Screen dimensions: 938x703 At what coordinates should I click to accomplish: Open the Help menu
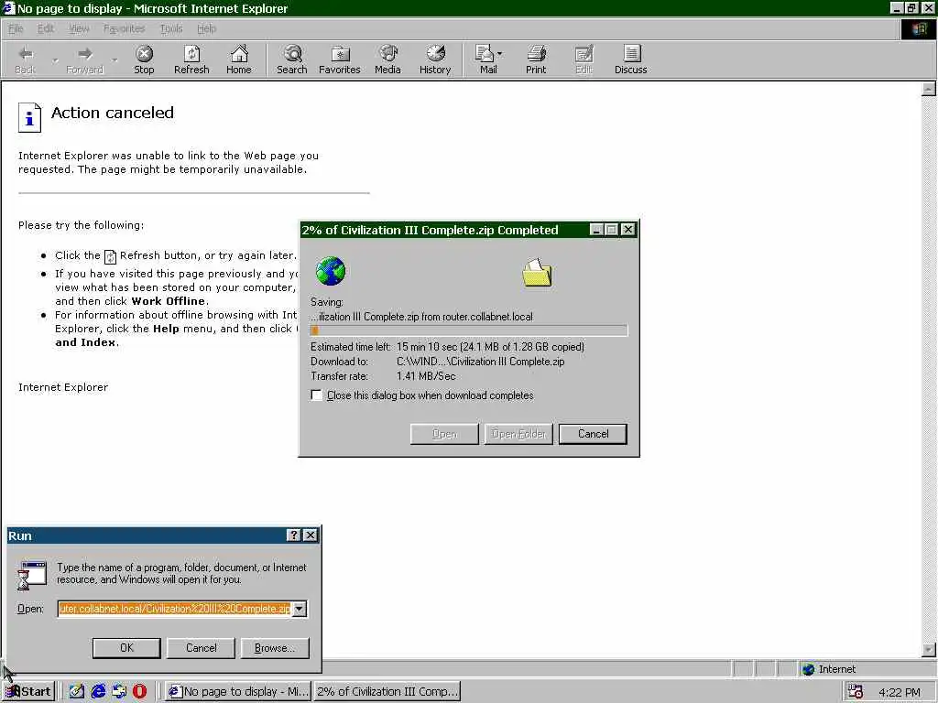click(x=206, y=28)
